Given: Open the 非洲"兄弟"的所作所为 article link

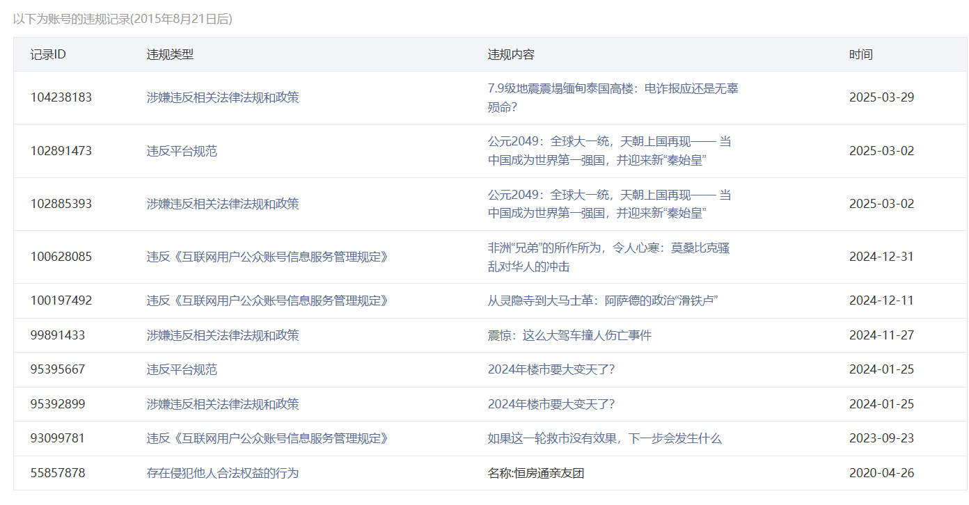Looking at the screenshot, I should (608, 257).
